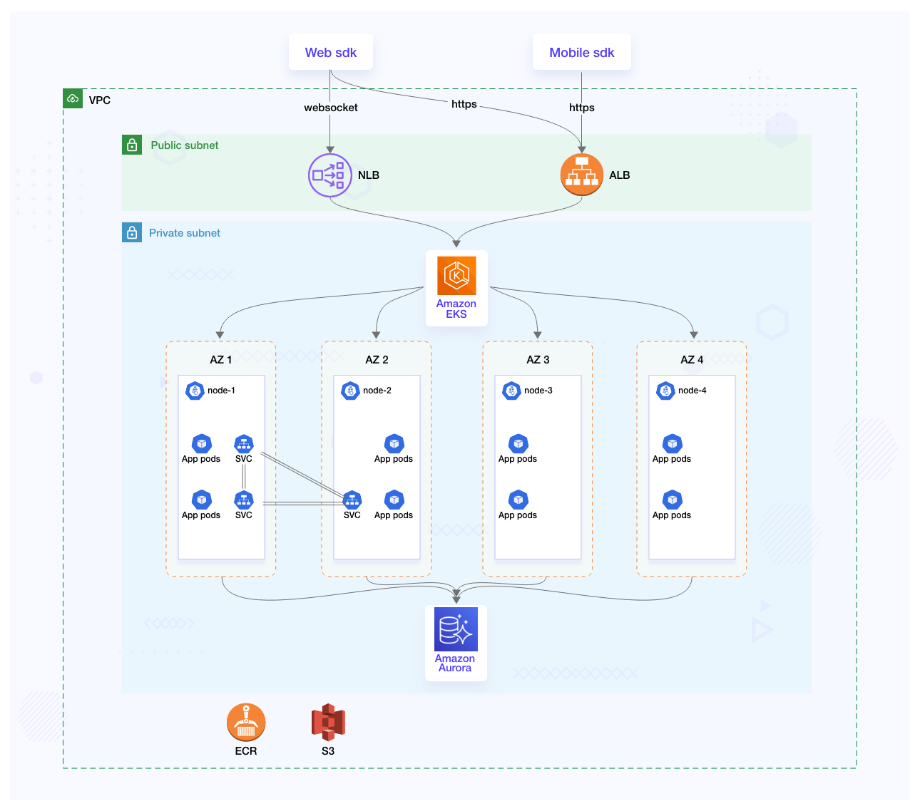
Task: Click upper SVC icon in node-1
Action: point(244,443)
